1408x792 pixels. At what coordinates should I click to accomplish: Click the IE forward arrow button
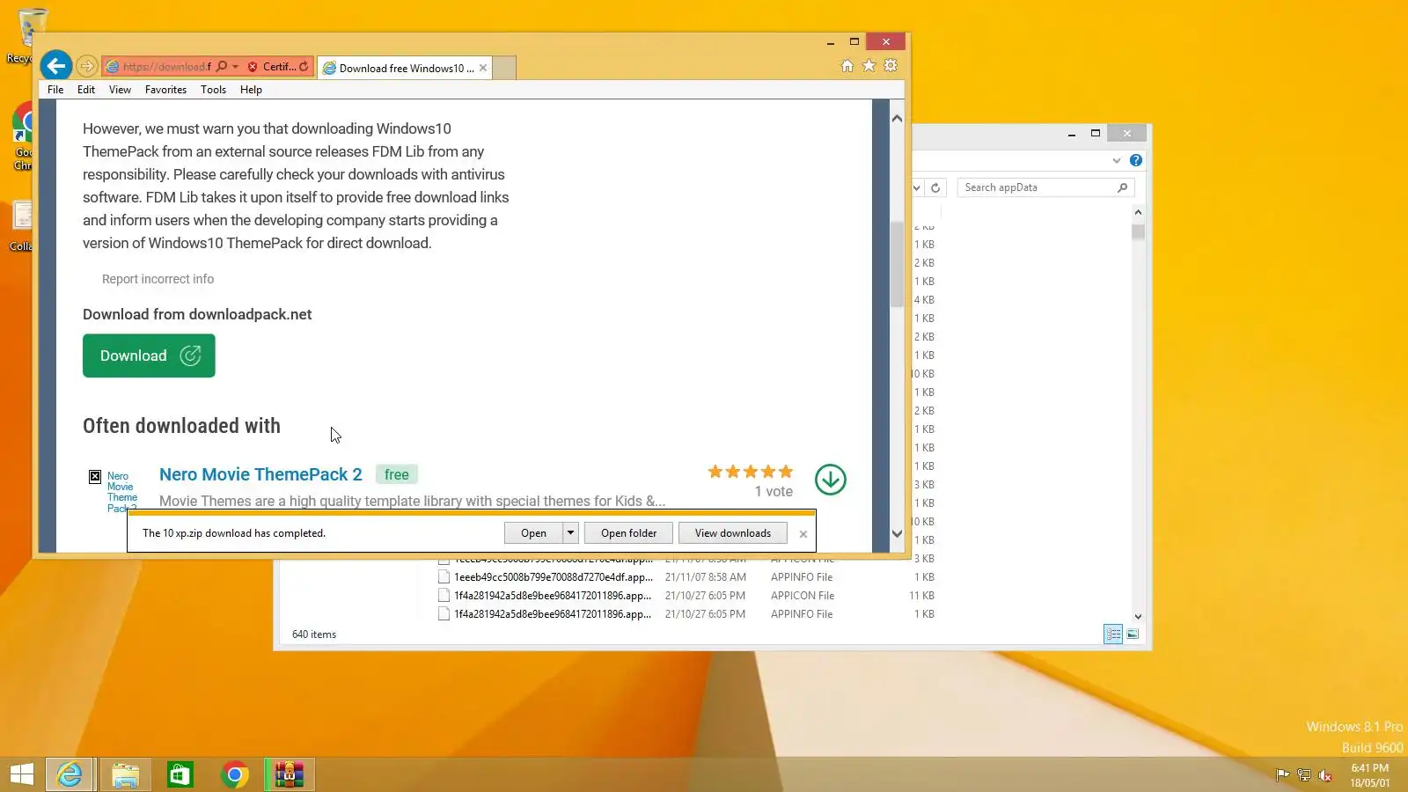pos(86,66)
